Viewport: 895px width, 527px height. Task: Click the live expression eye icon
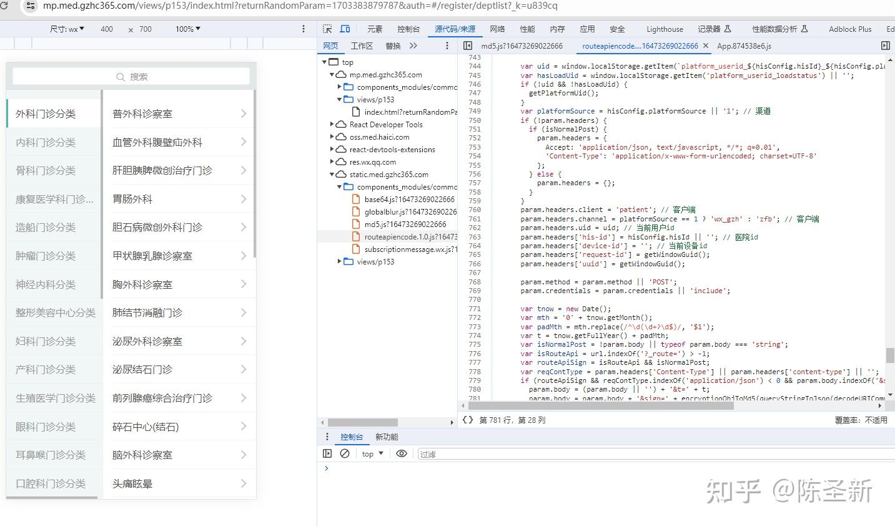pyautogui.click(x=402, y=453)
